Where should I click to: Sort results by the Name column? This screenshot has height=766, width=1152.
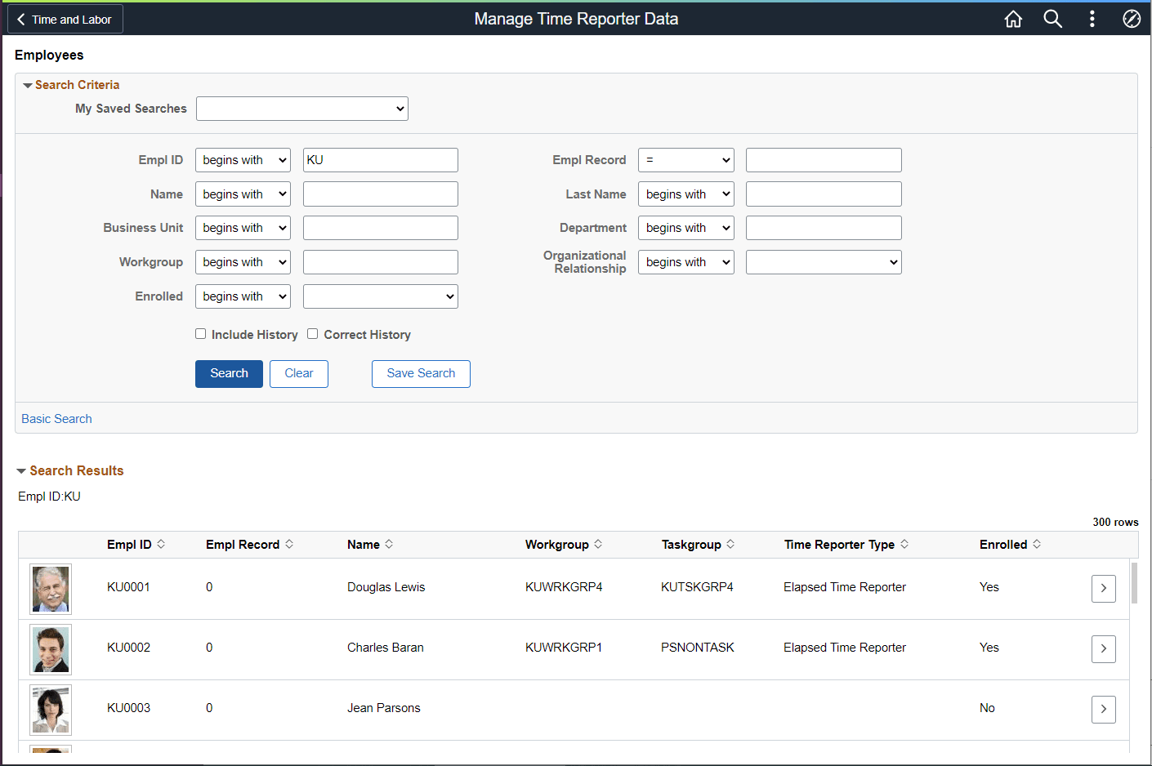click(390, 544)
